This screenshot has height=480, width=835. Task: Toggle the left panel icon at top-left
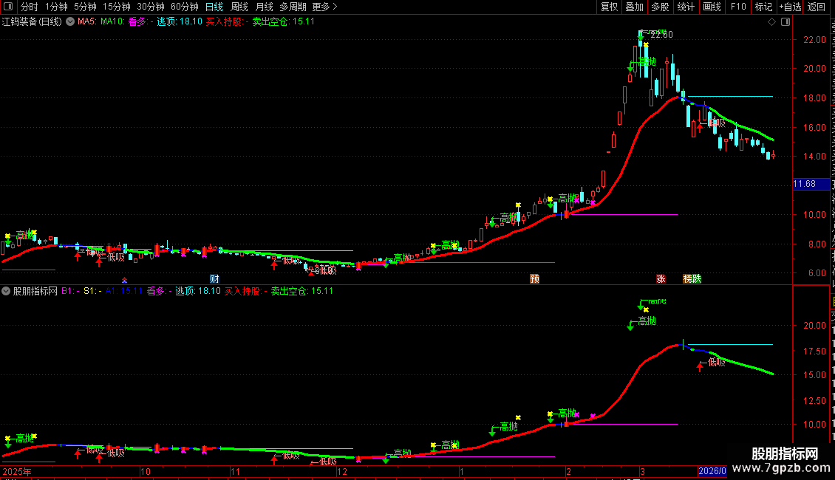point(8,7)
